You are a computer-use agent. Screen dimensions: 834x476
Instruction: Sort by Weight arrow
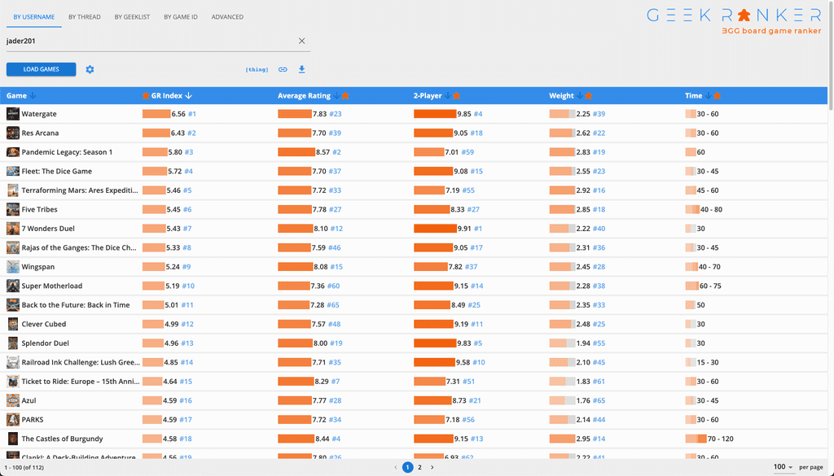point(580,96)
